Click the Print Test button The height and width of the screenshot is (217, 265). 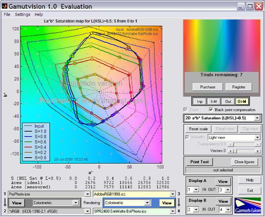[x=199, y=162]
